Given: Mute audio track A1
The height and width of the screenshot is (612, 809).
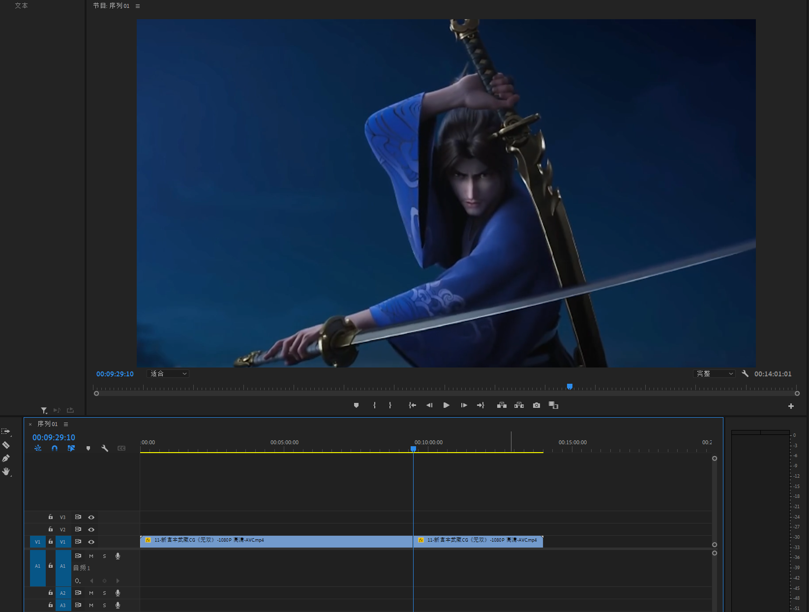Looking at the screenshot, I should tap(91, 556).
